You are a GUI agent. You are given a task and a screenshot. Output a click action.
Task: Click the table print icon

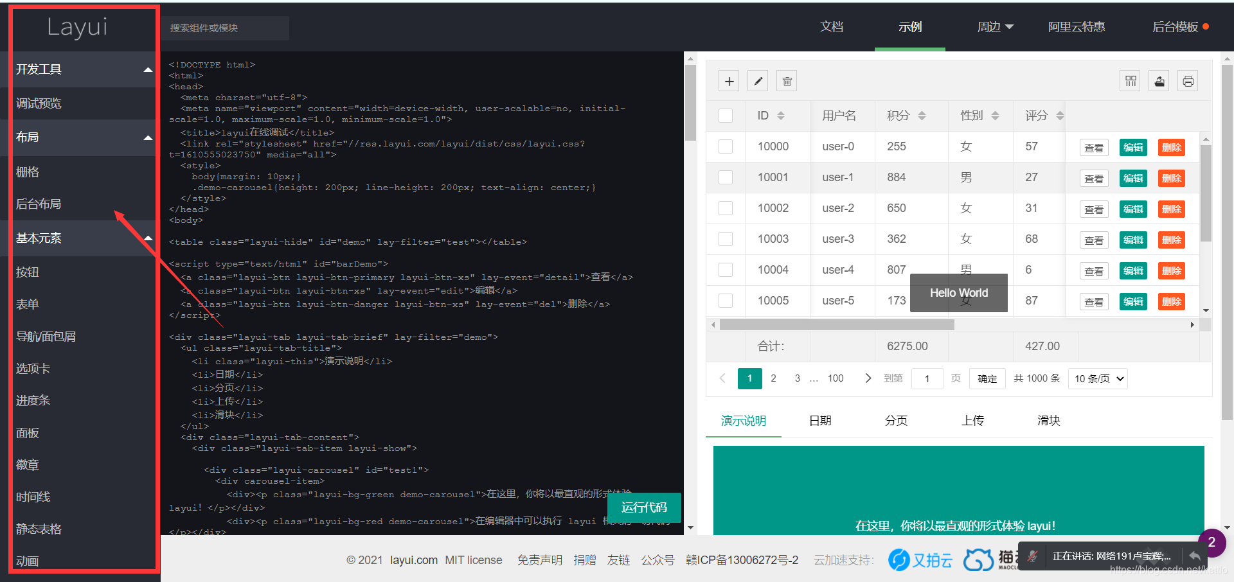click(1188, 81)
